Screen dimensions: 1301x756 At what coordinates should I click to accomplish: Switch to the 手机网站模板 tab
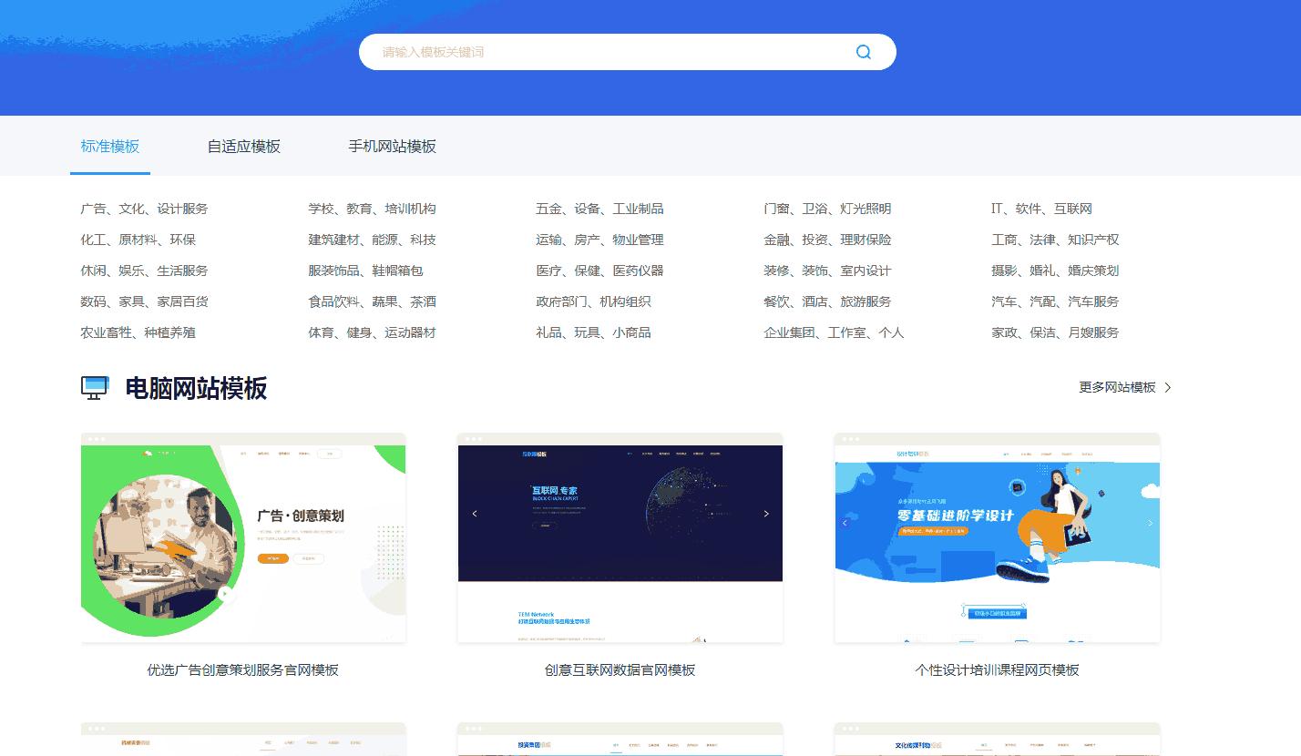pos(393,146)
